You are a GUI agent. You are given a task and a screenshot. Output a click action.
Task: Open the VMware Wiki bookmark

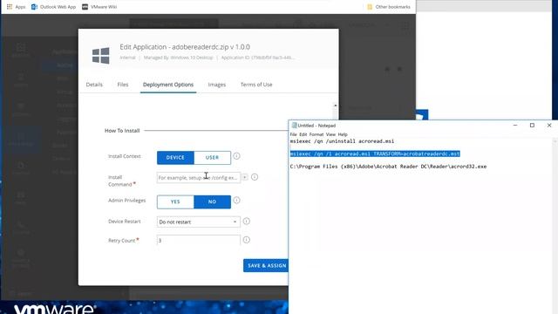pos(99,7)
